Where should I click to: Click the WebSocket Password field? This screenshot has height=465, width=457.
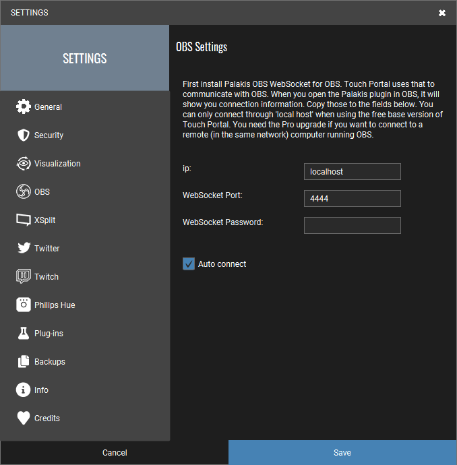click(353, 225)
